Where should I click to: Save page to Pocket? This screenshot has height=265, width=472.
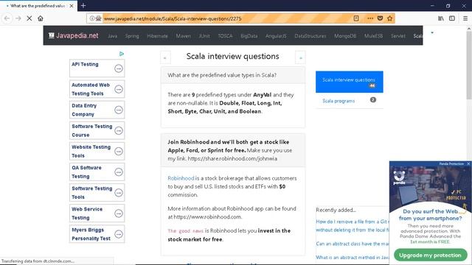pyautogui.click(x=381, y=18)
